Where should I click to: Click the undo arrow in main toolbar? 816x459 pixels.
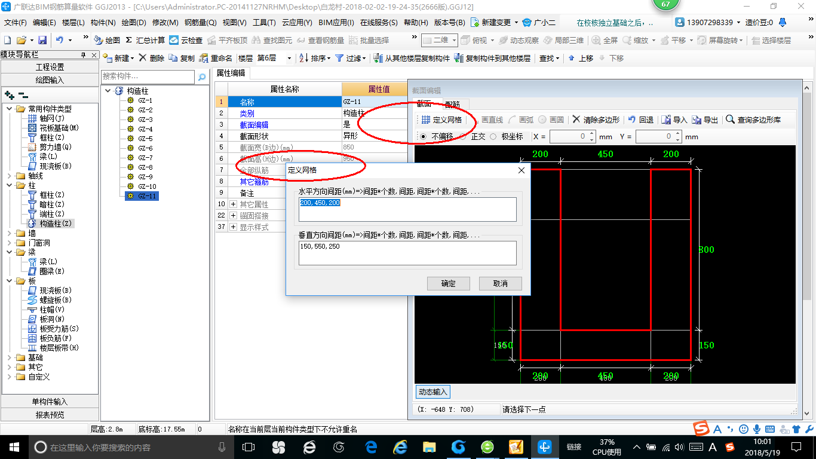coord(60,40)
